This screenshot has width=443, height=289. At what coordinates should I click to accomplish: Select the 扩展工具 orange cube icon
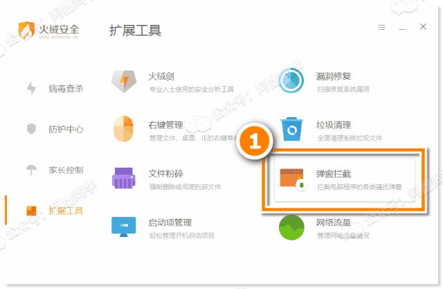pyautogui.click(x=31, y=211)
